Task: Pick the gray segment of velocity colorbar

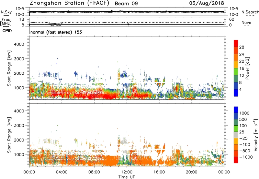Action: [x=236, y=135]
